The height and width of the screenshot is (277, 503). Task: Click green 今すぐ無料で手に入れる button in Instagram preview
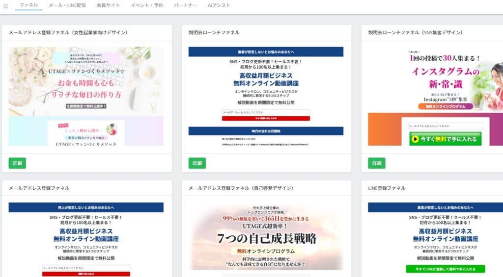[x=445, y=139]
